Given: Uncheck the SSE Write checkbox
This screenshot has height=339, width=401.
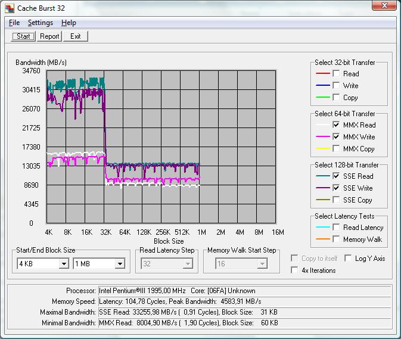Looking at the screenshot, I should click(x=337, y=188).
